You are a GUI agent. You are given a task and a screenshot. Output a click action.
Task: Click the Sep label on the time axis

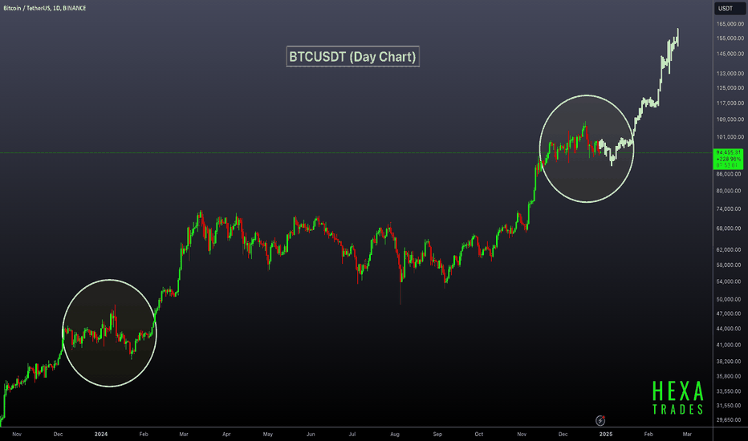437,435
